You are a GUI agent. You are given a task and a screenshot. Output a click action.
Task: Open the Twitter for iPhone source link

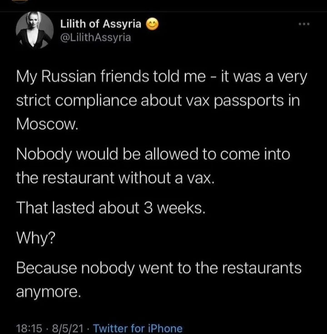pos(138,328)
